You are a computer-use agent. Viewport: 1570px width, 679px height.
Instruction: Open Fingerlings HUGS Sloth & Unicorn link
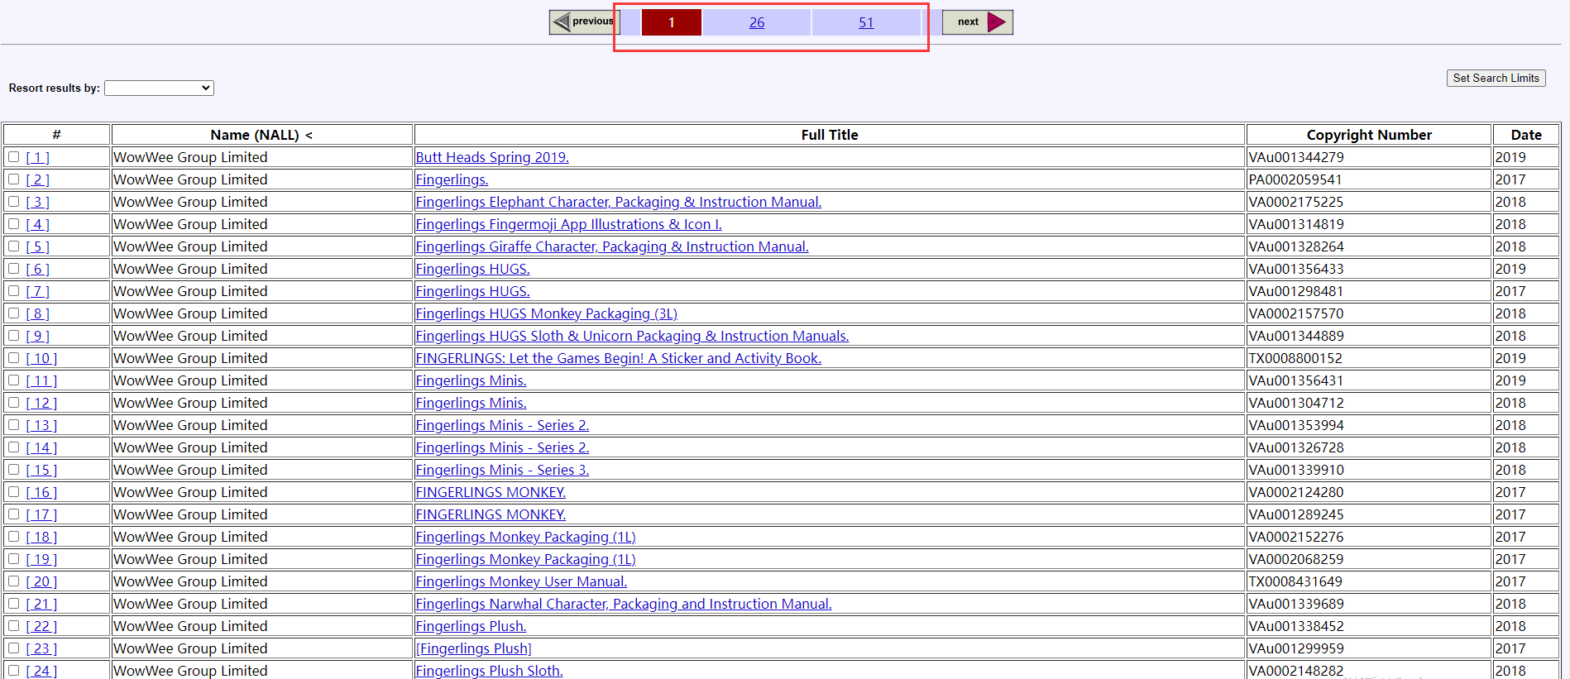tap(632, 336)
